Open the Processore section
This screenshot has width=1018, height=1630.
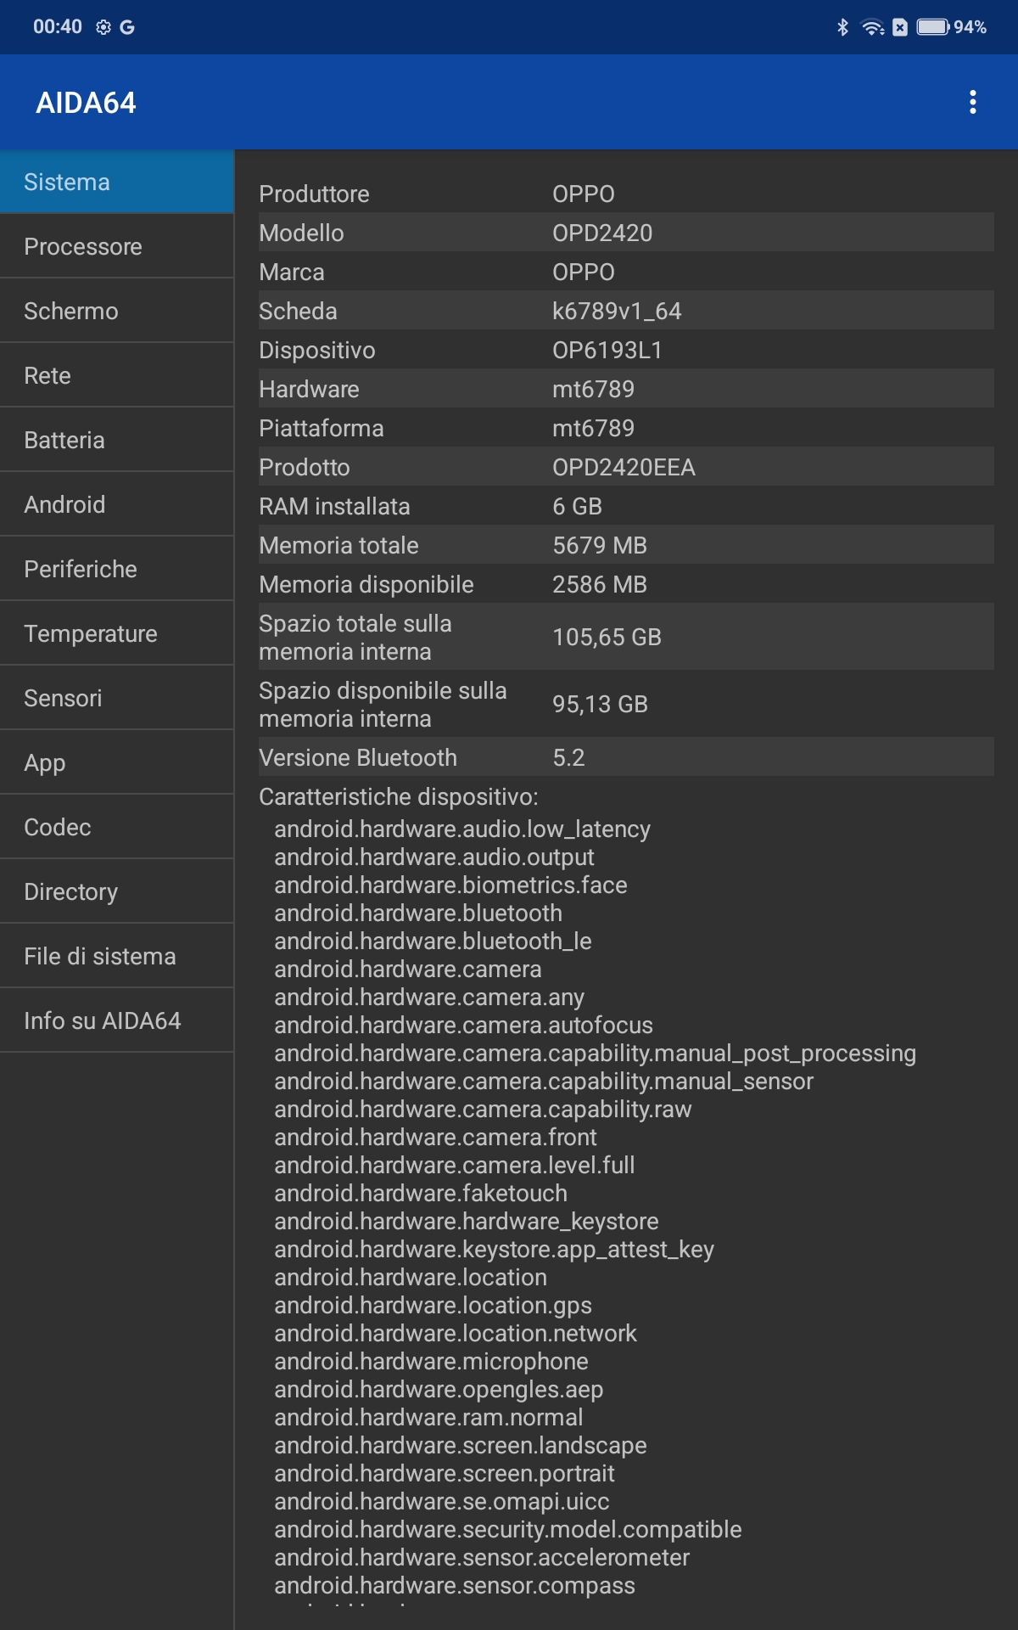[x=117, y=246]
